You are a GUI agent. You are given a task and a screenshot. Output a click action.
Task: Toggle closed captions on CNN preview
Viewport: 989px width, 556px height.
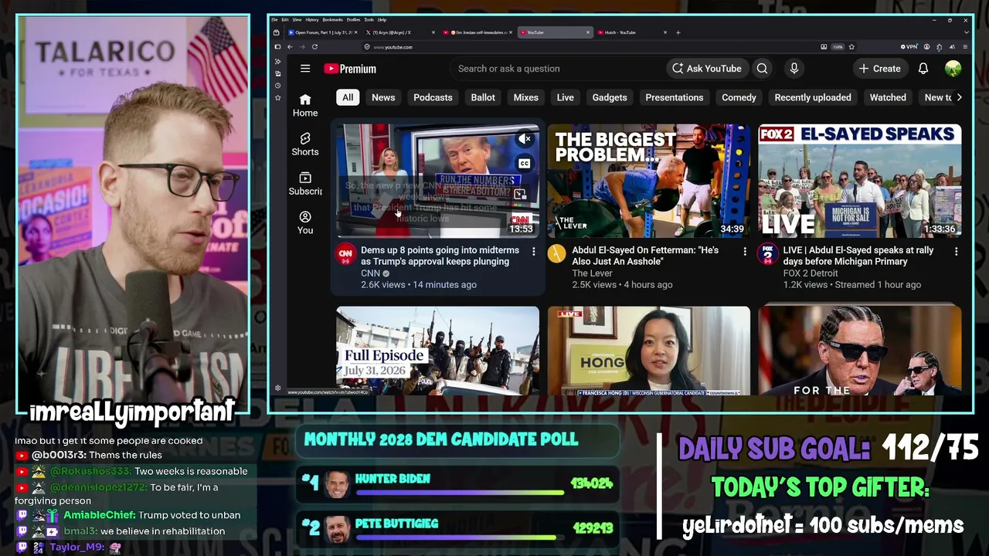[x=525, y=164]
